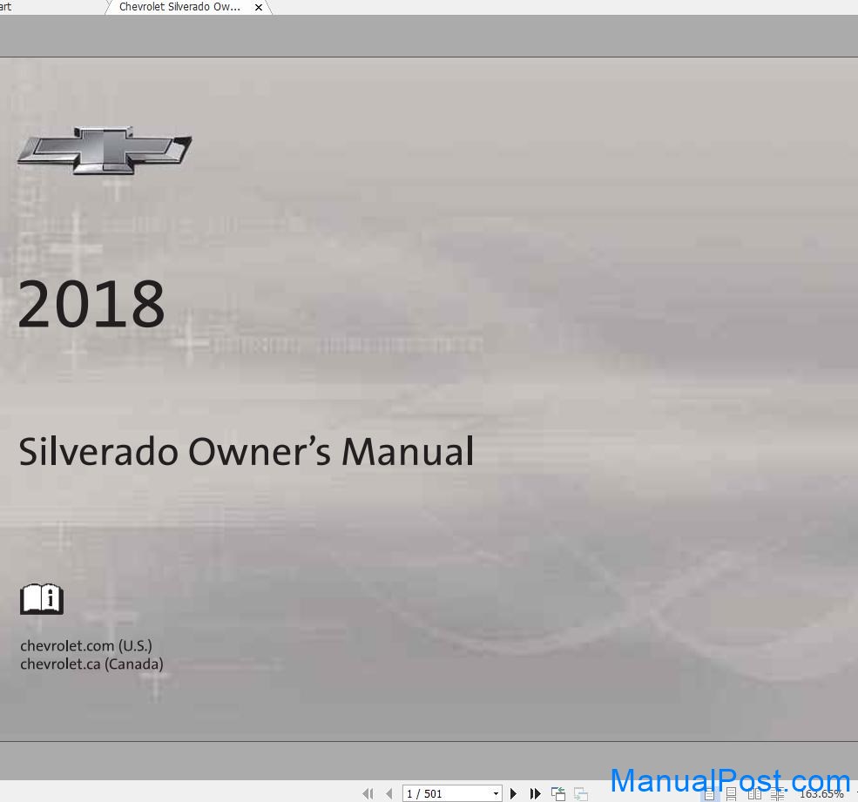858x802 pixels.
Task: Click the next view icon
Action: click(581, 793)
